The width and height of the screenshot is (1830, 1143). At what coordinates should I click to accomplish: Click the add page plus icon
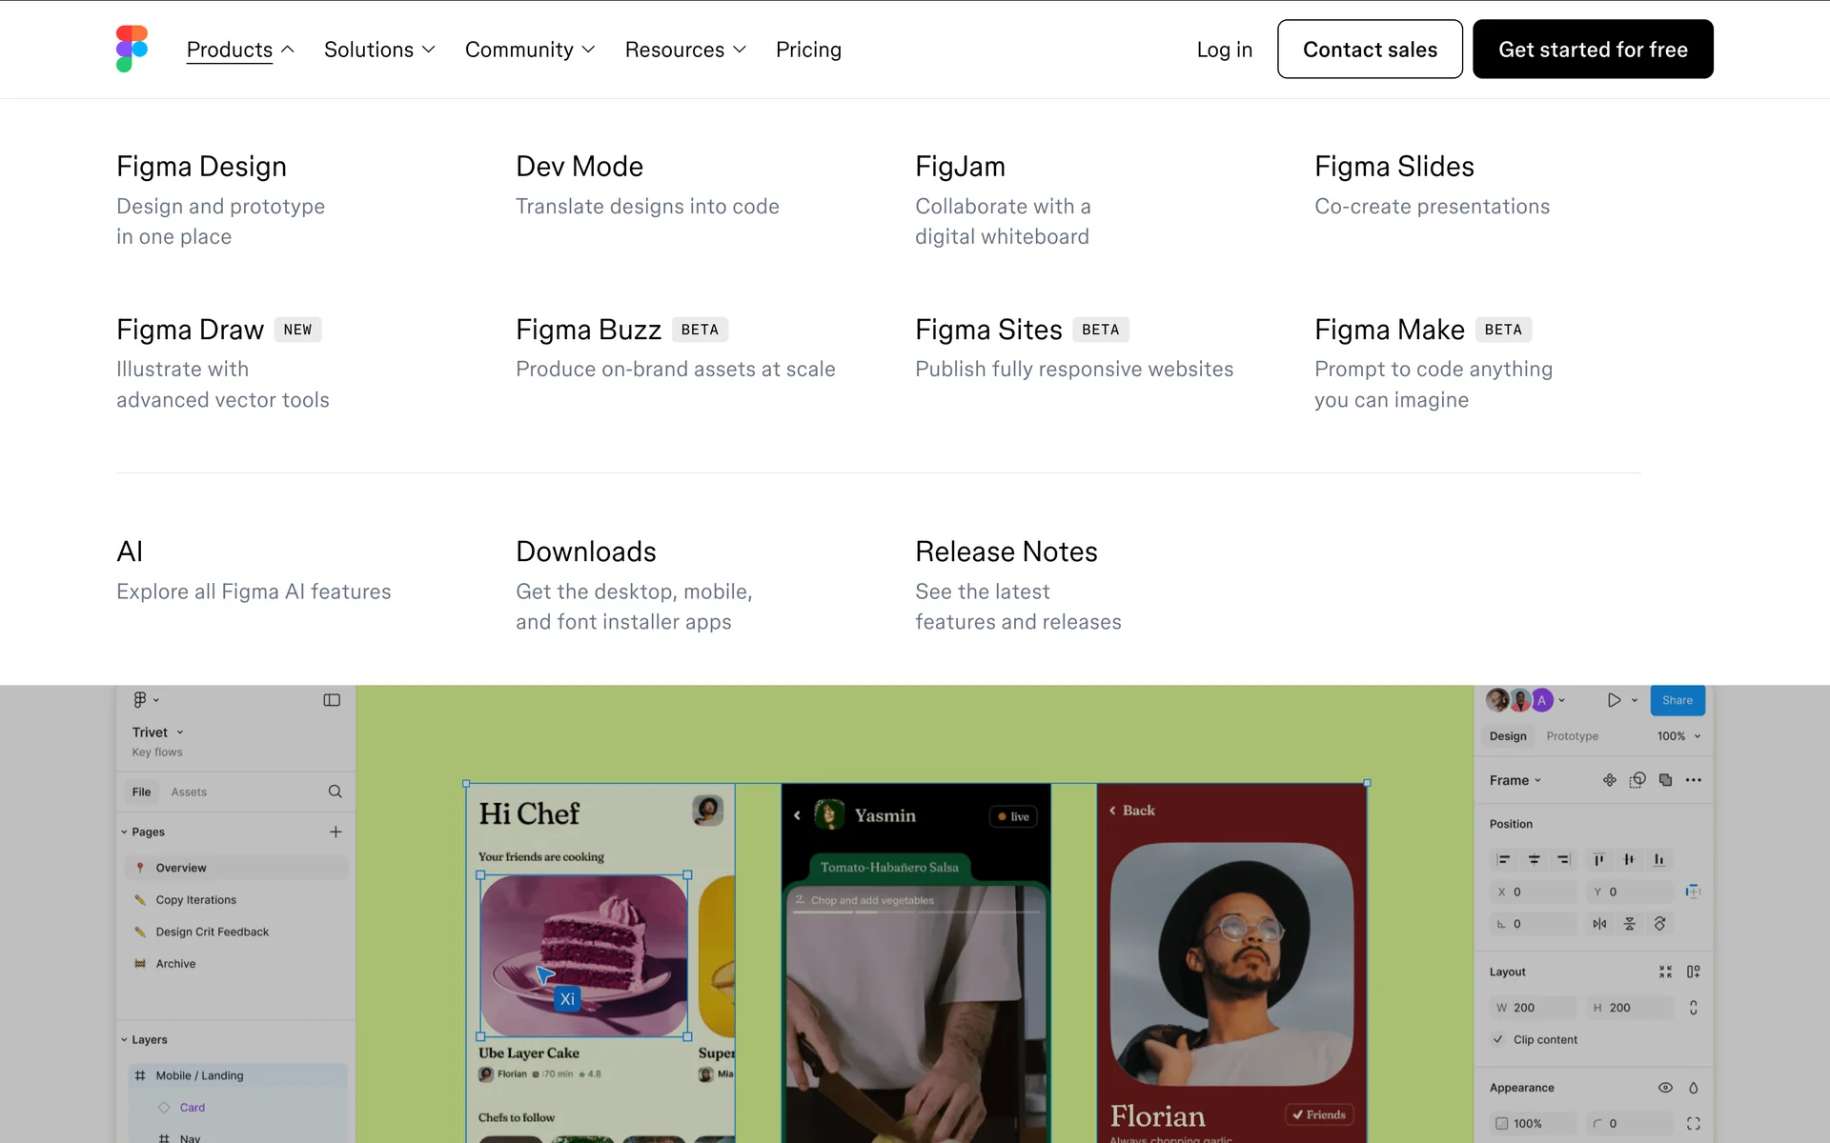pos(335,832)
